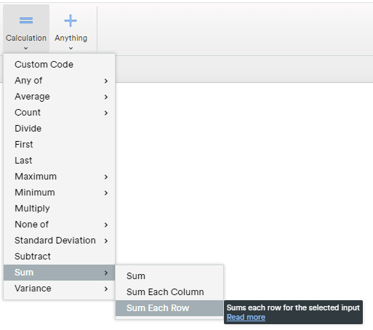Viewport: 373px width, 330px height.
Task: Expand the Any of submenu
Action: (59, 81)
